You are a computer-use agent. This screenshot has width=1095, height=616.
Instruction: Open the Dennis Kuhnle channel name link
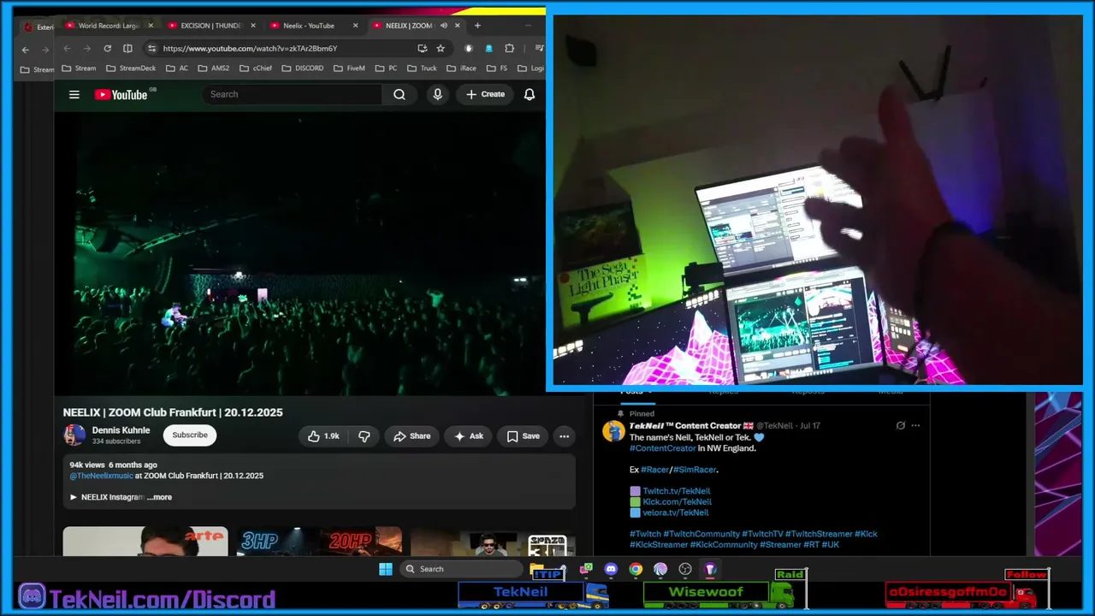[x=121, y=430]
